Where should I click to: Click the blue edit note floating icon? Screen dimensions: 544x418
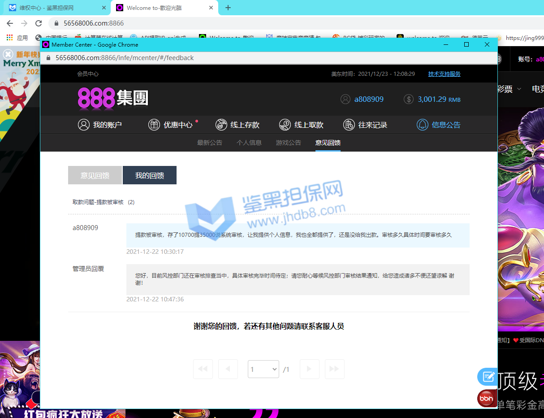[487, 377]
